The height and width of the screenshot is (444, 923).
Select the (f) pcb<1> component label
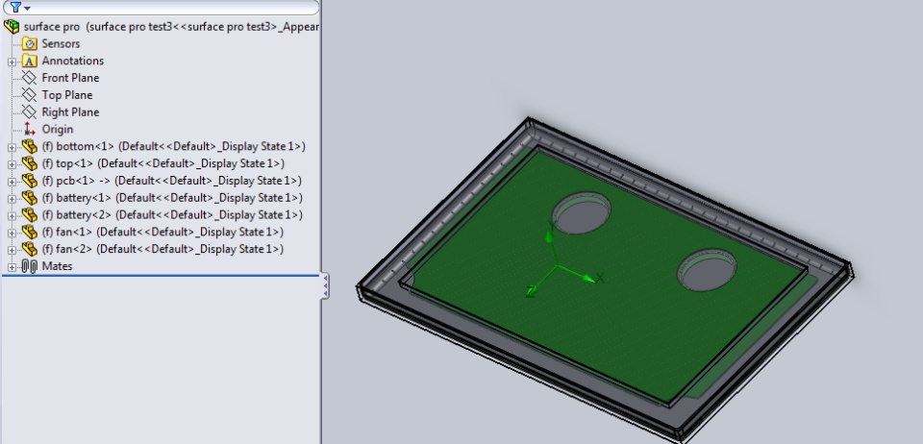pos(172,181)
